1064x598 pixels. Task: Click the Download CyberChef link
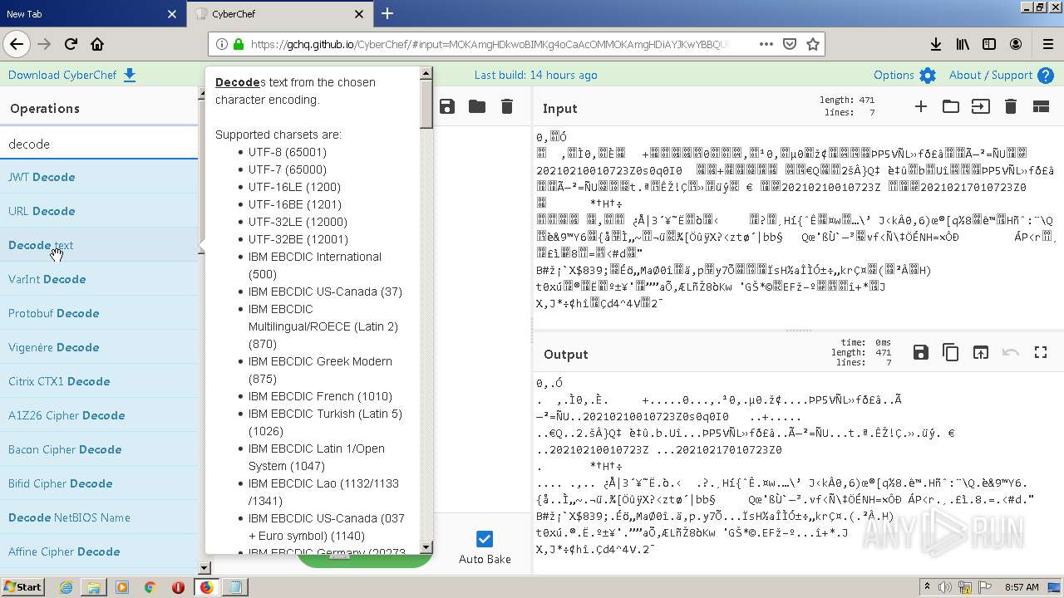[x=62, y=75]
